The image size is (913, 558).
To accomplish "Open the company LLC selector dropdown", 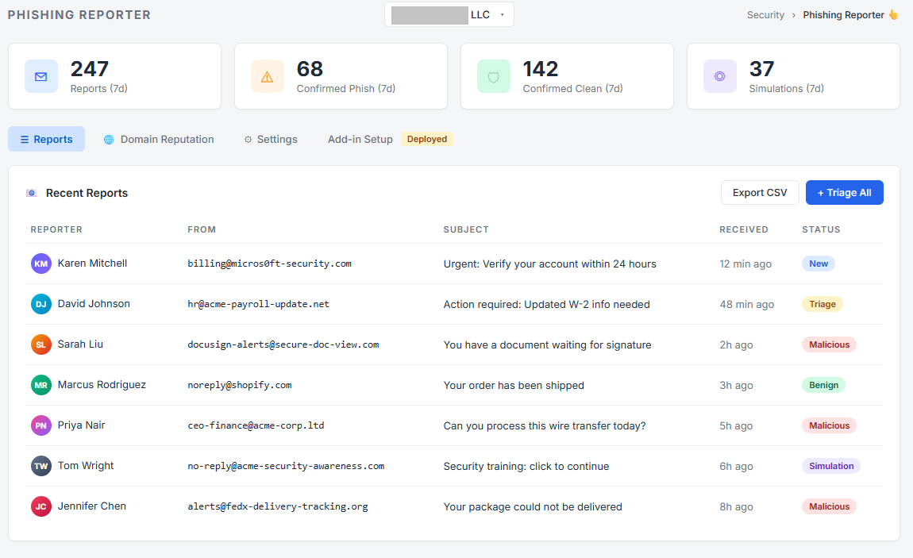I will tap(449, 13).
